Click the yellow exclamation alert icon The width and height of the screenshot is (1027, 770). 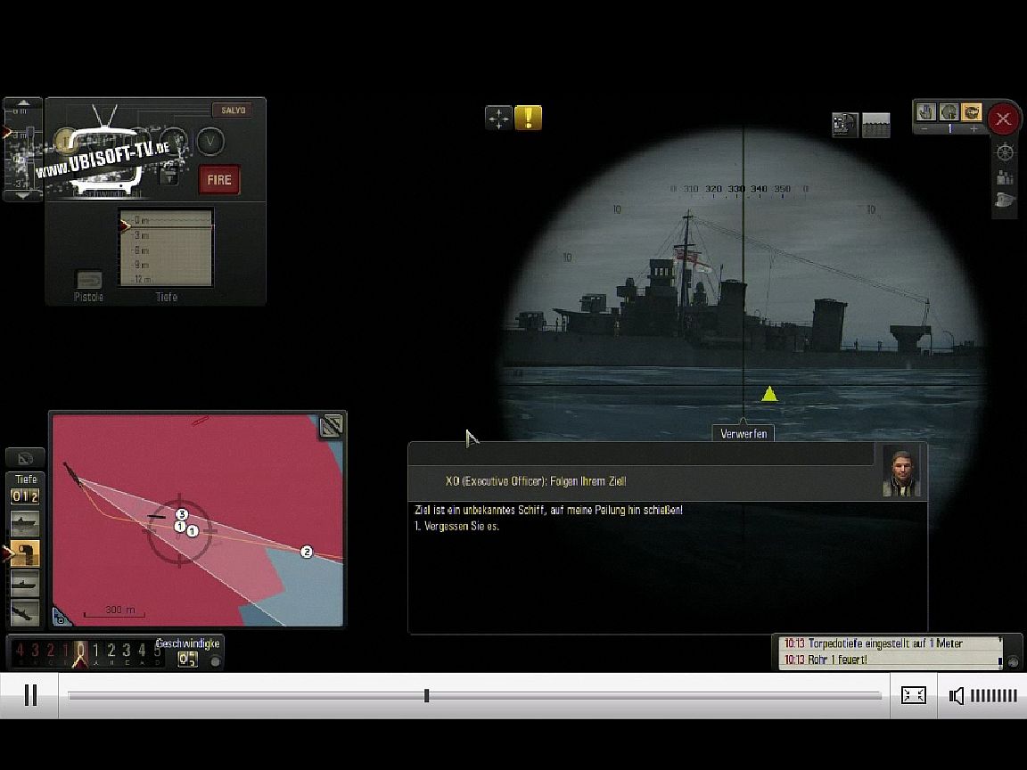tap(528, 118)
